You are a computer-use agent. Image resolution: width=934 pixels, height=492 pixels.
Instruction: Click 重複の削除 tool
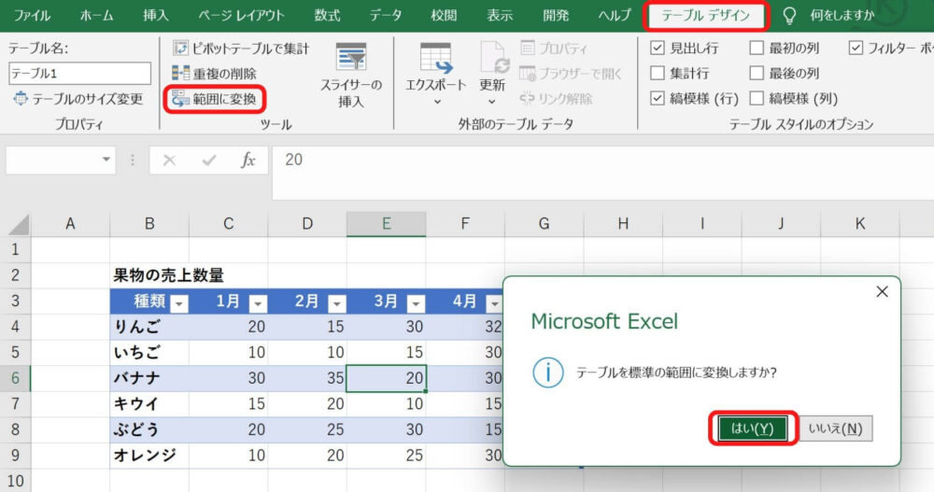[x=215, y=73]
